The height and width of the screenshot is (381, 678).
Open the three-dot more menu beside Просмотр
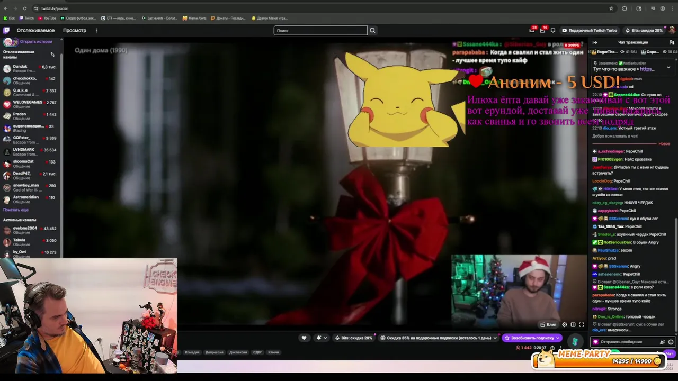(x=96, y=30)
